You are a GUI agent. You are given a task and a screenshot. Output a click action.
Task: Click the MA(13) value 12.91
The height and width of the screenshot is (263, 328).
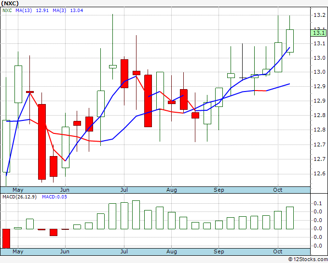pos(42,11)
